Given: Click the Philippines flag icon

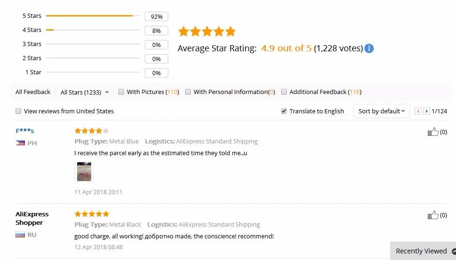Looking at the screenshot, I should click(x=20, y=143).
